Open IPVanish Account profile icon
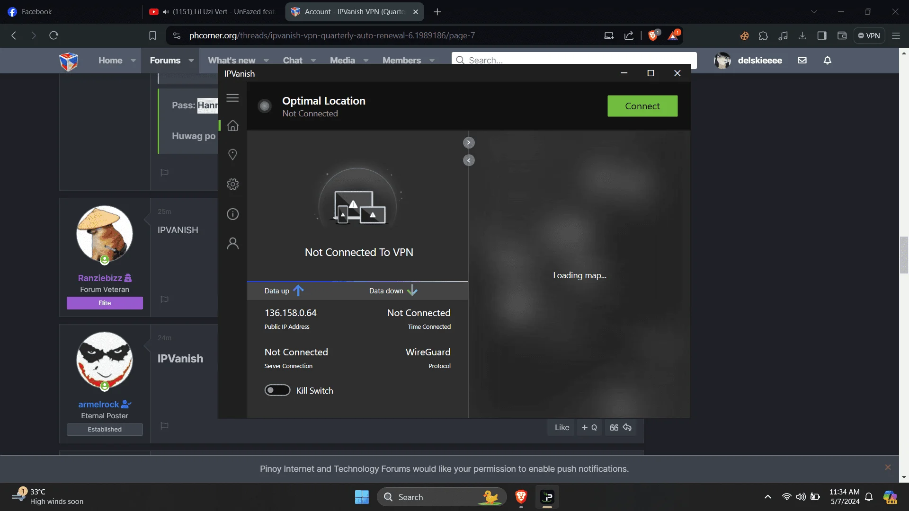 click(x=232, y=243)
